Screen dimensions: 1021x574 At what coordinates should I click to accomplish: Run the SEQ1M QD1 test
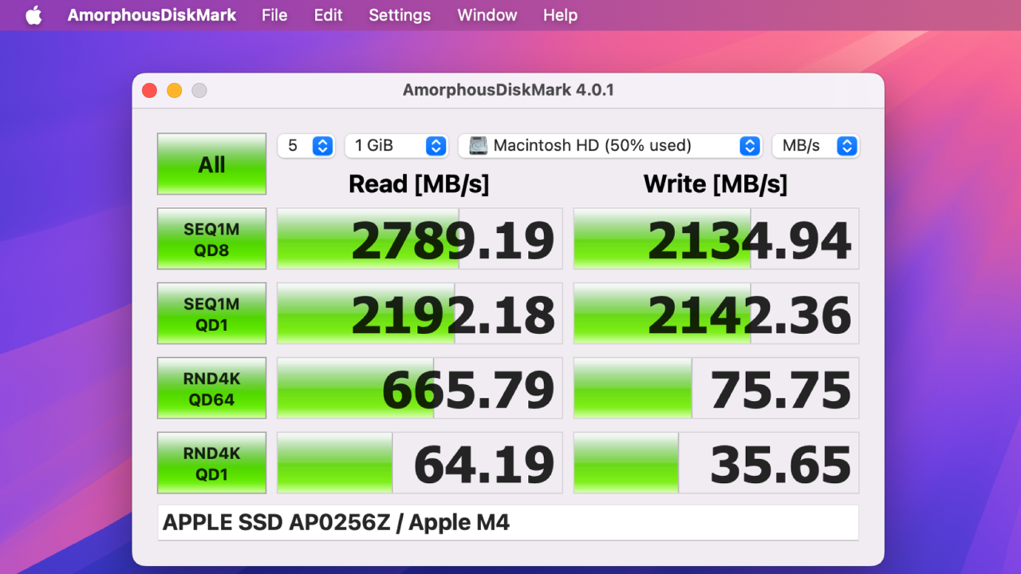pos(211,313)
